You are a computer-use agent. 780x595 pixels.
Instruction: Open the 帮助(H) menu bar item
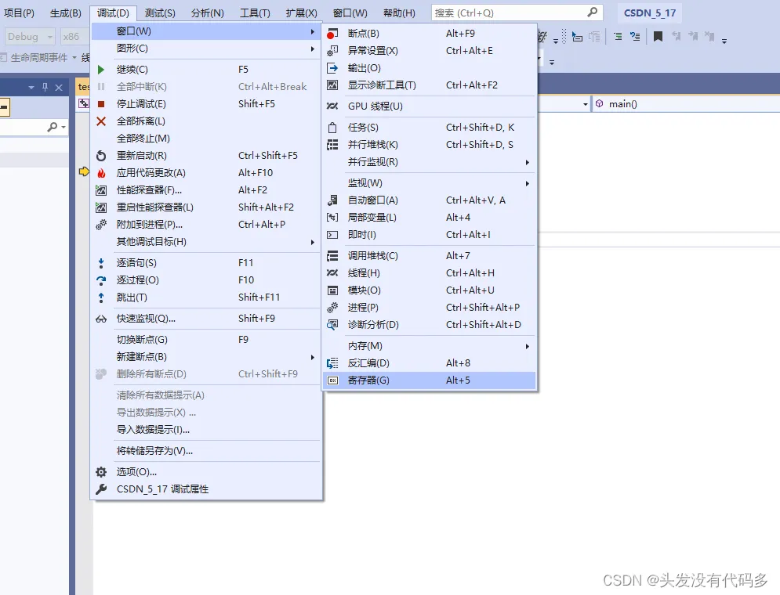(x=399, y=13)
